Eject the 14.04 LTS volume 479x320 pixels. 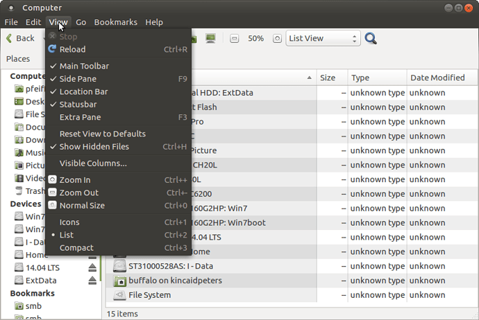(92, 267)
